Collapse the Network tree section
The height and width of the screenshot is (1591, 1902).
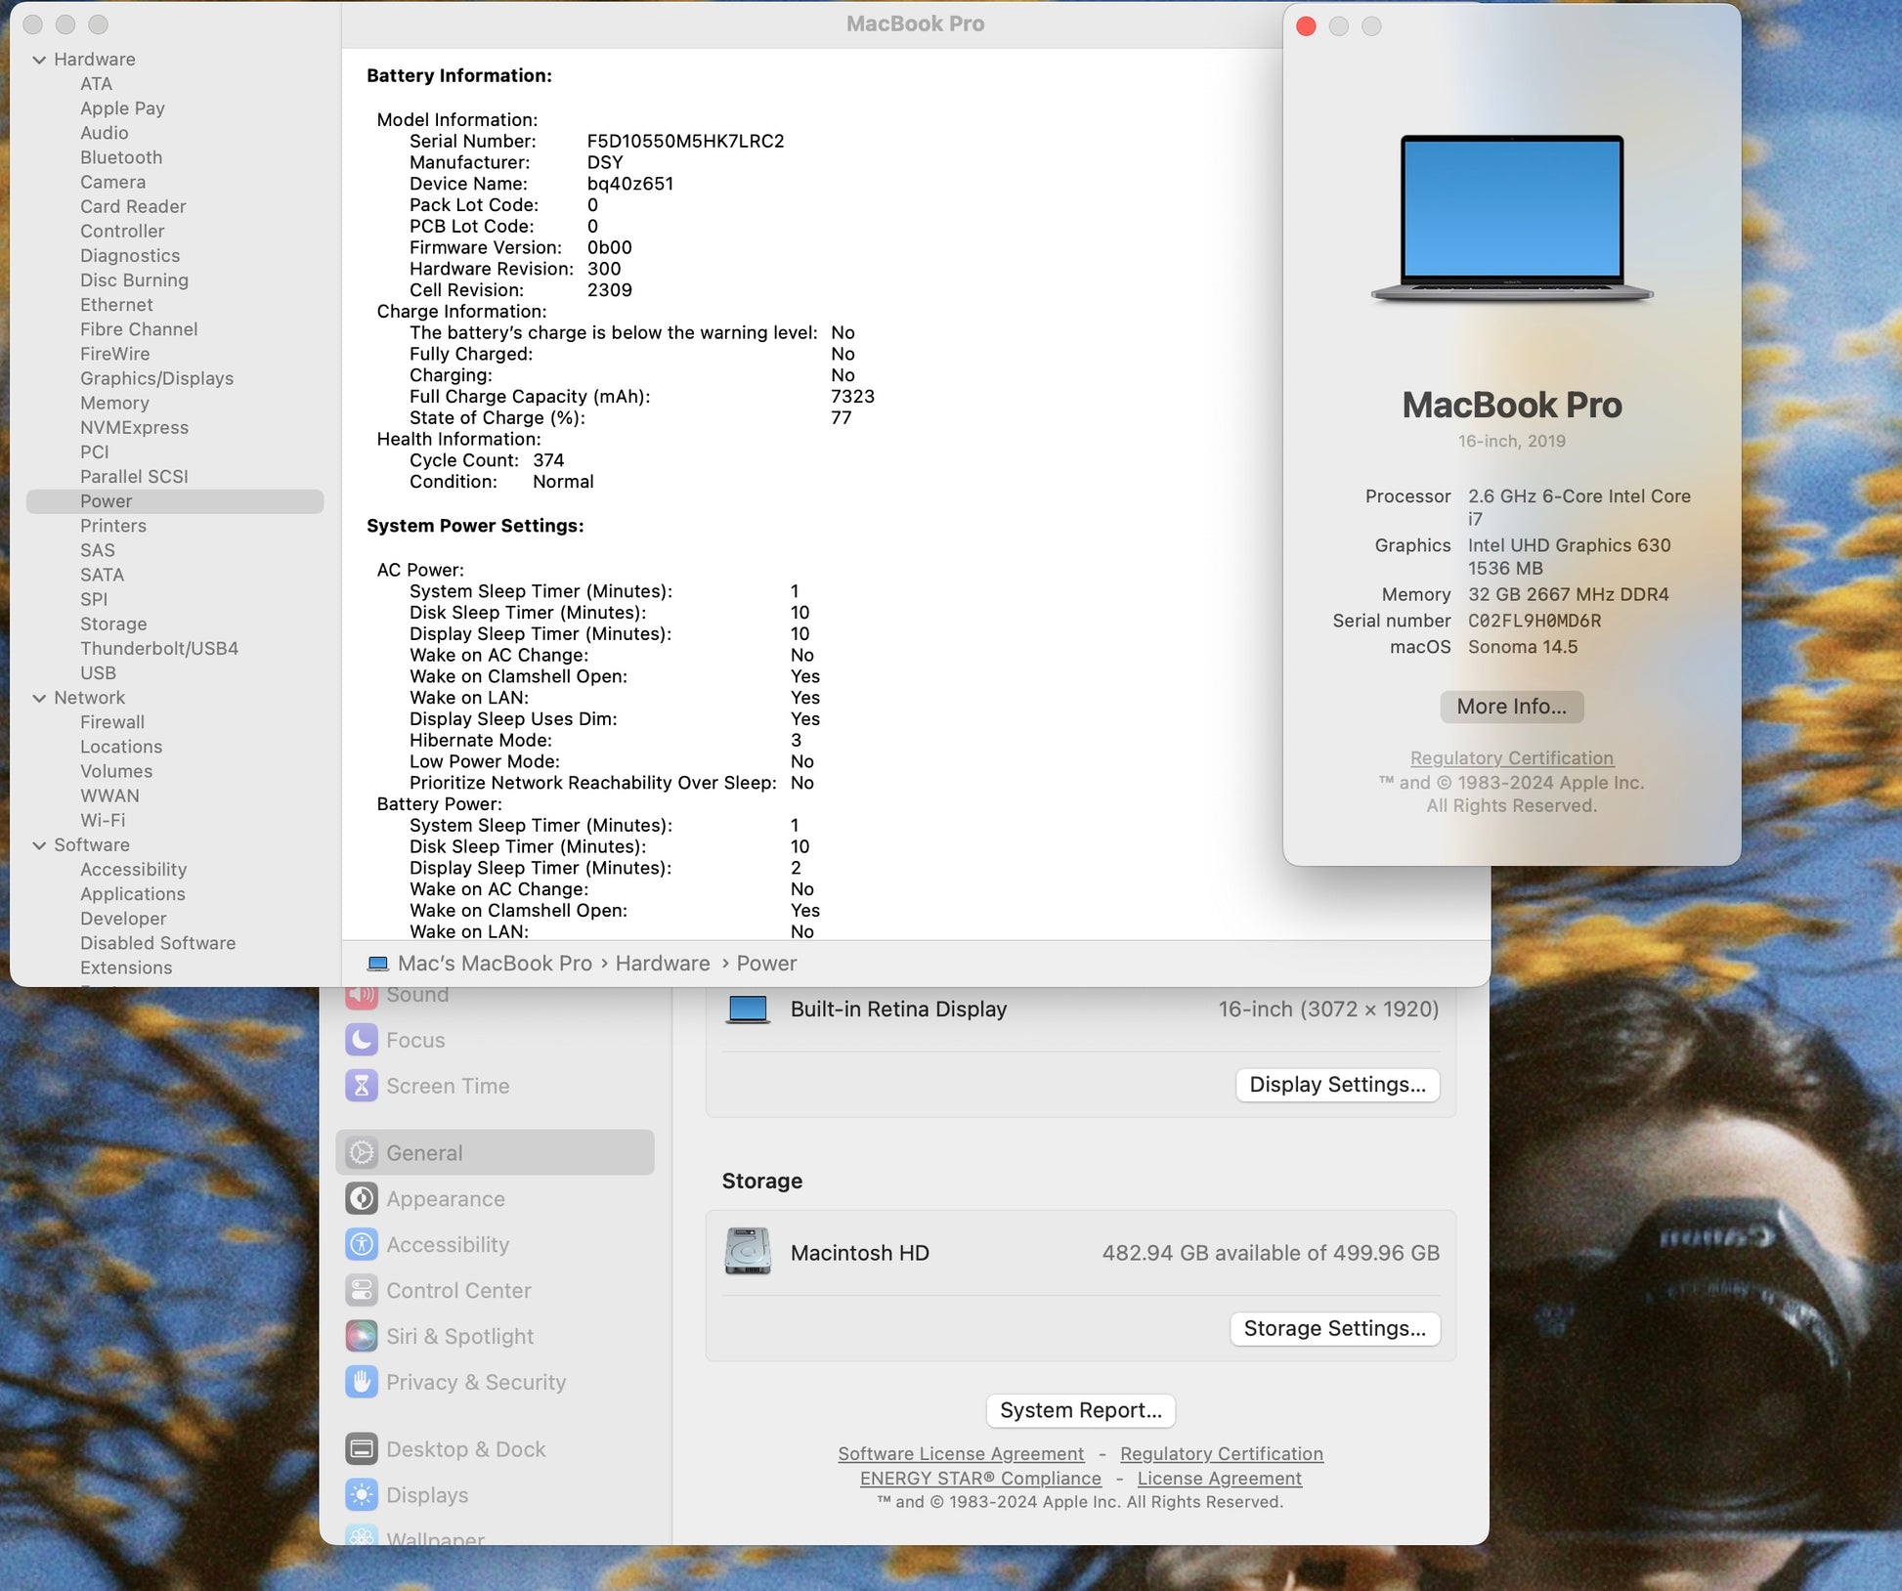click(39, 698)
